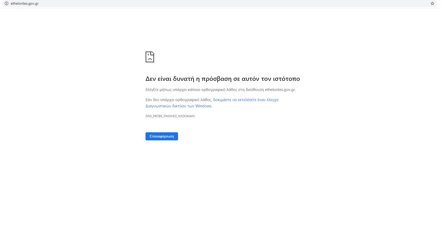
Task: Click ethelontes.gov.gr in the error message
Action: pos(280,90)
